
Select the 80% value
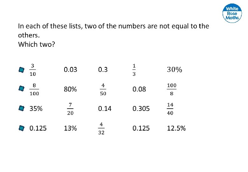[70, 89]
